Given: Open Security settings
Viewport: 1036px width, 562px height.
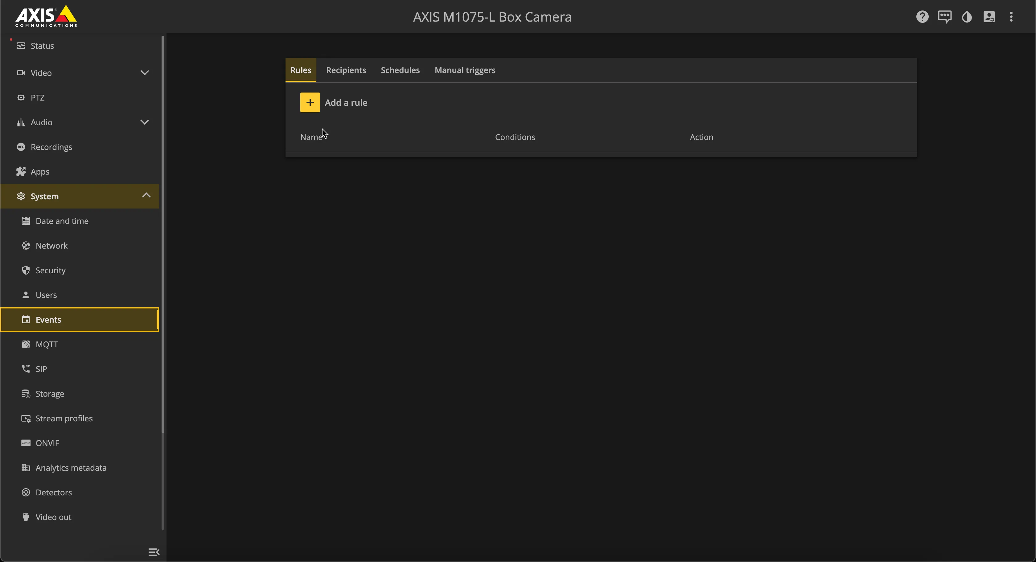Looking at the screenshot, I should tap(80, 270).
